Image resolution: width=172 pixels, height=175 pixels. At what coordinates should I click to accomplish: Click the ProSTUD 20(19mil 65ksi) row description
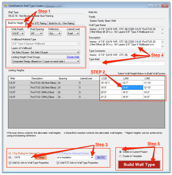43,88
